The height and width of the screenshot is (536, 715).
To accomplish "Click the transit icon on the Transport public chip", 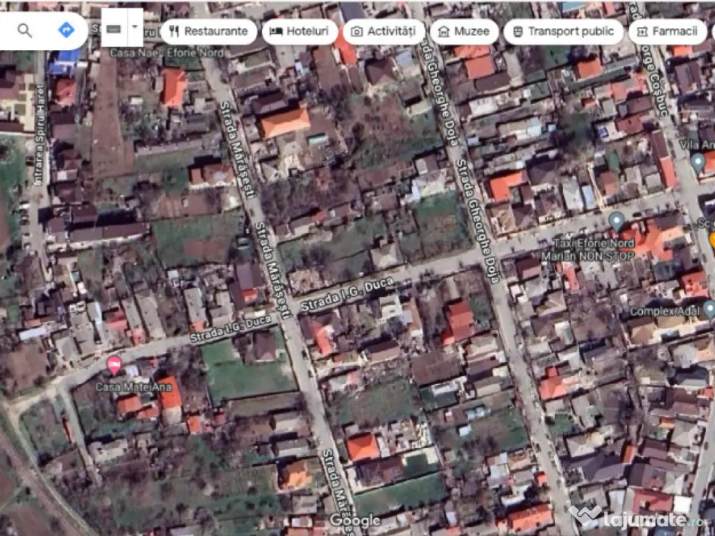I will click(517, 31).
